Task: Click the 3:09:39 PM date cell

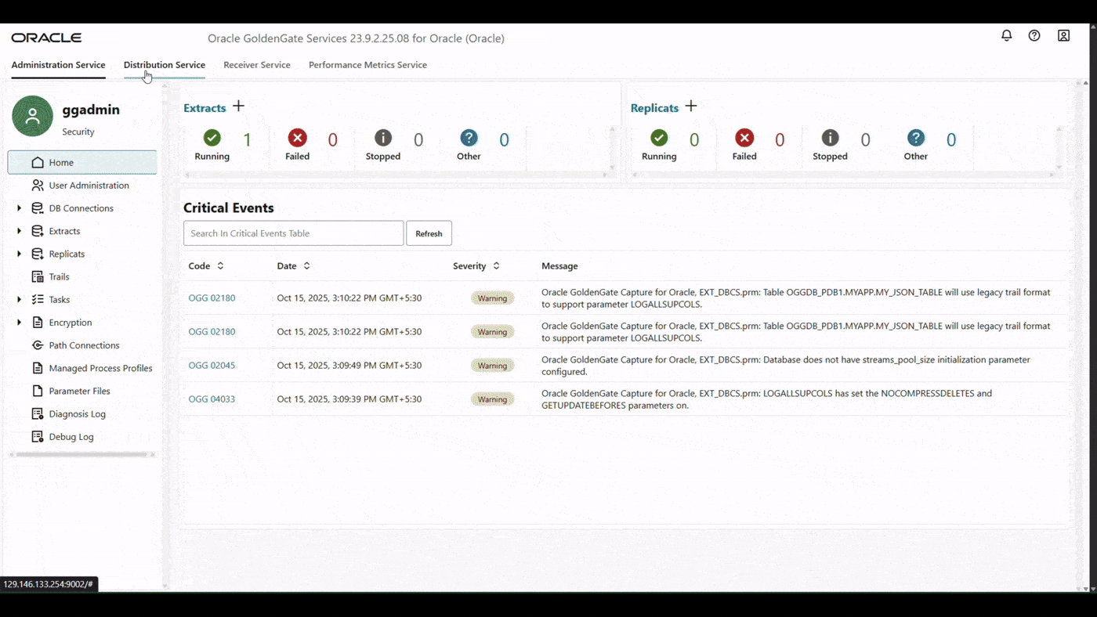Action: click(x=349, y=399)
